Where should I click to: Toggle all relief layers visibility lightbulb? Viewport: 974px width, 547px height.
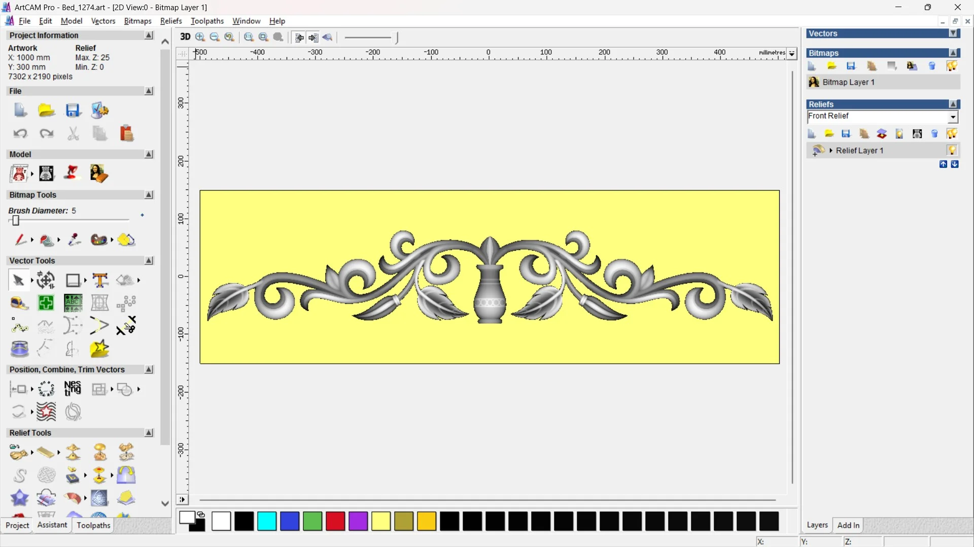pos(952,134)
